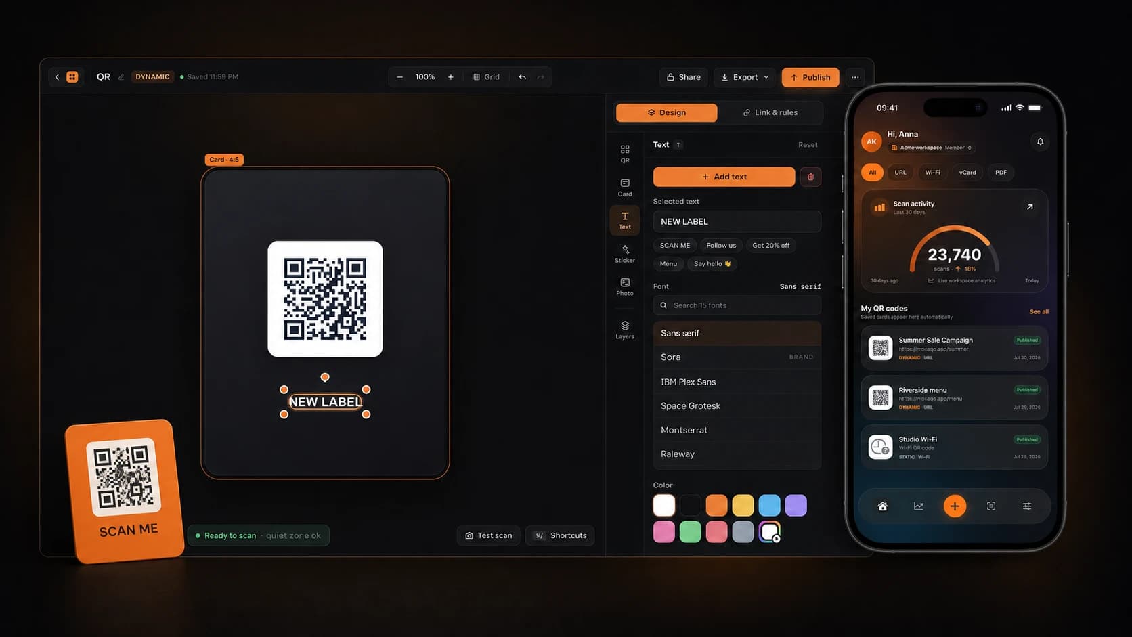
Task: Apply the Menu text preset
Action: tap(668, 264)
